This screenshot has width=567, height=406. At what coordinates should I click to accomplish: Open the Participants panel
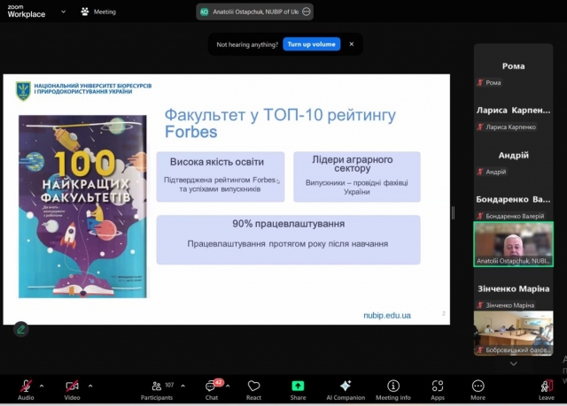point(157,390)
